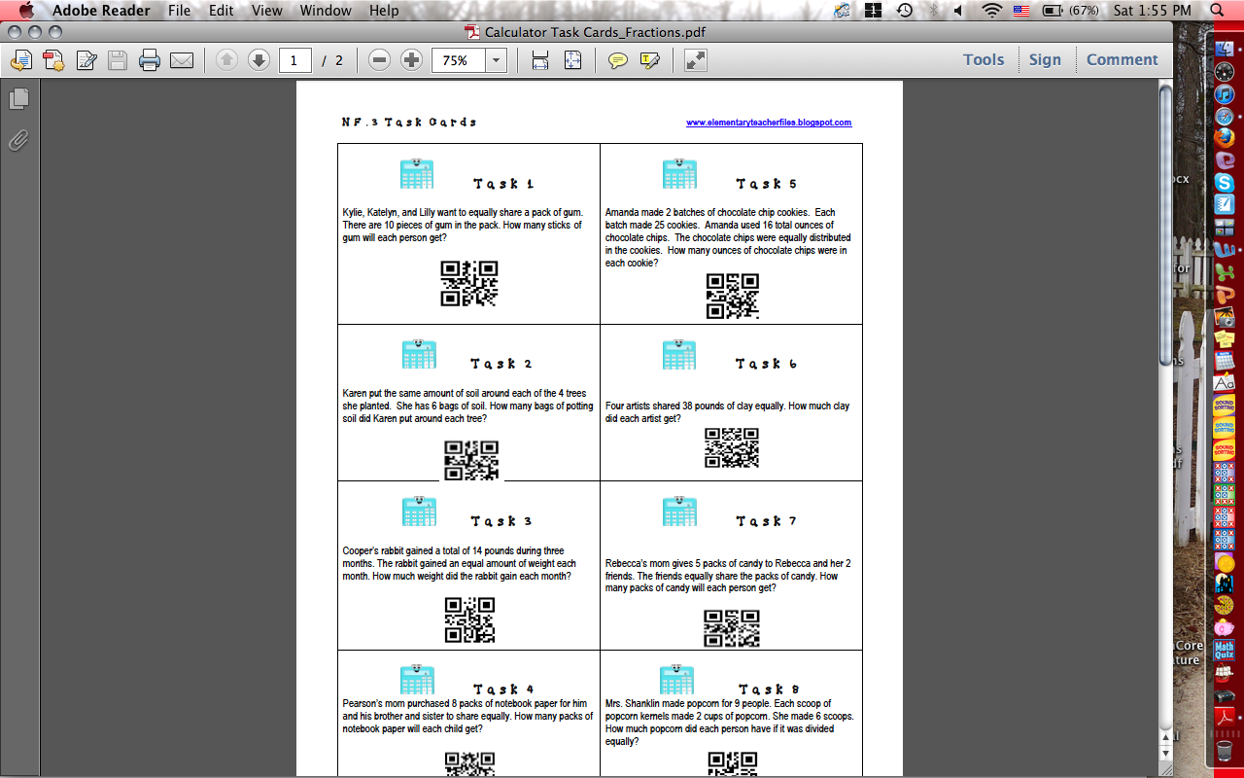
Task: Open the File menu
Action: click(x=179, y=11)
